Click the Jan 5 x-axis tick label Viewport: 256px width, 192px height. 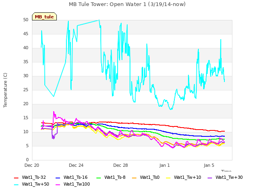click(x=209, y=165)
